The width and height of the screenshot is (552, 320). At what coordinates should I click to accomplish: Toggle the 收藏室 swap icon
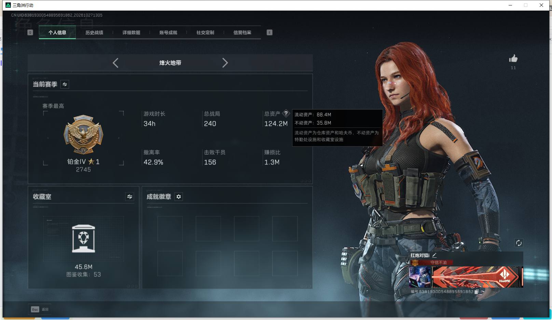click(129, 197)
